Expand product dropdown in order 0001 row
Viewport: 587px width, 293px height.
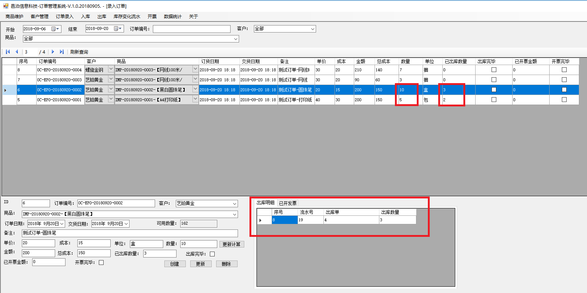pos(195,99)
